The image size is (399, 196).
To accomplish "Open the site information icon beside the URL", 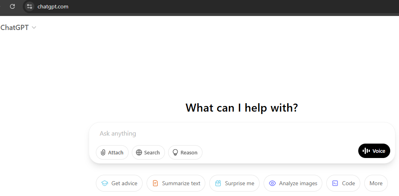I will click(30, 7).
